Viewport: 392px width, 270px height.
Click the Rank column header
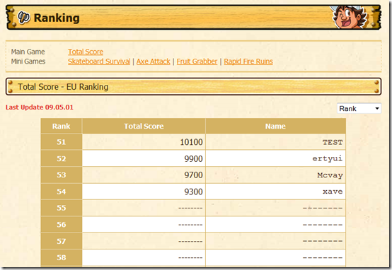pos(62,126)
